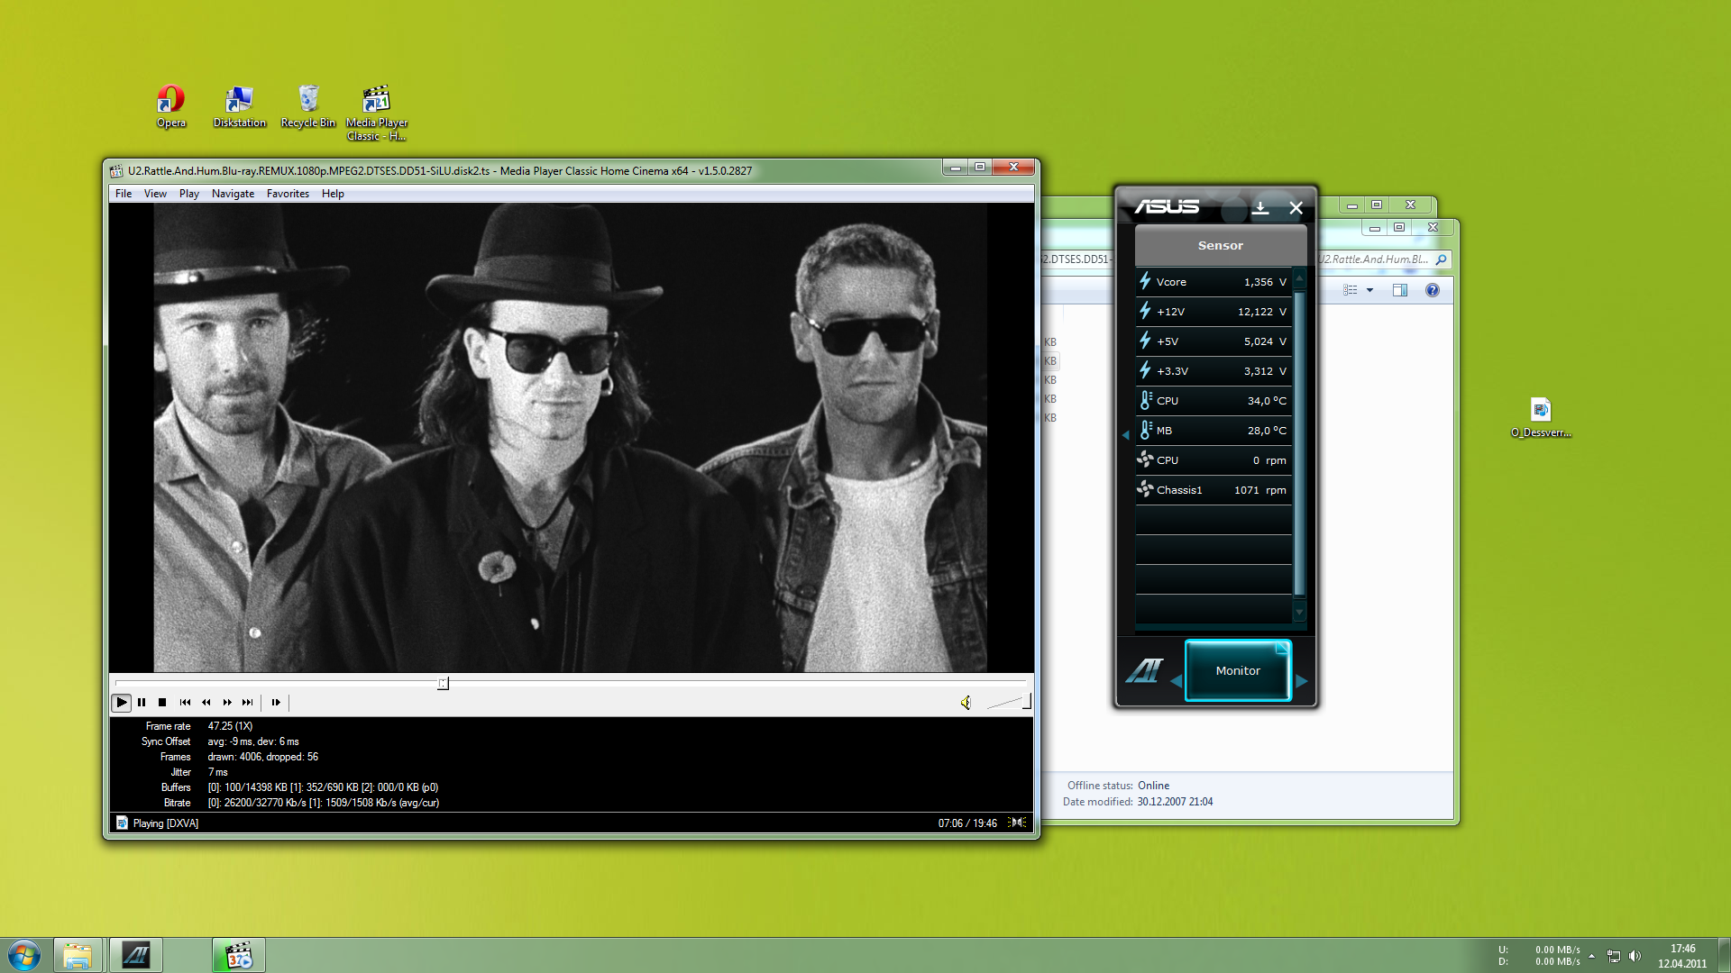This screenshot has width=1731, height=973.
Task: Click the Media Player Classic title bar icon
Action: (116, 170)
